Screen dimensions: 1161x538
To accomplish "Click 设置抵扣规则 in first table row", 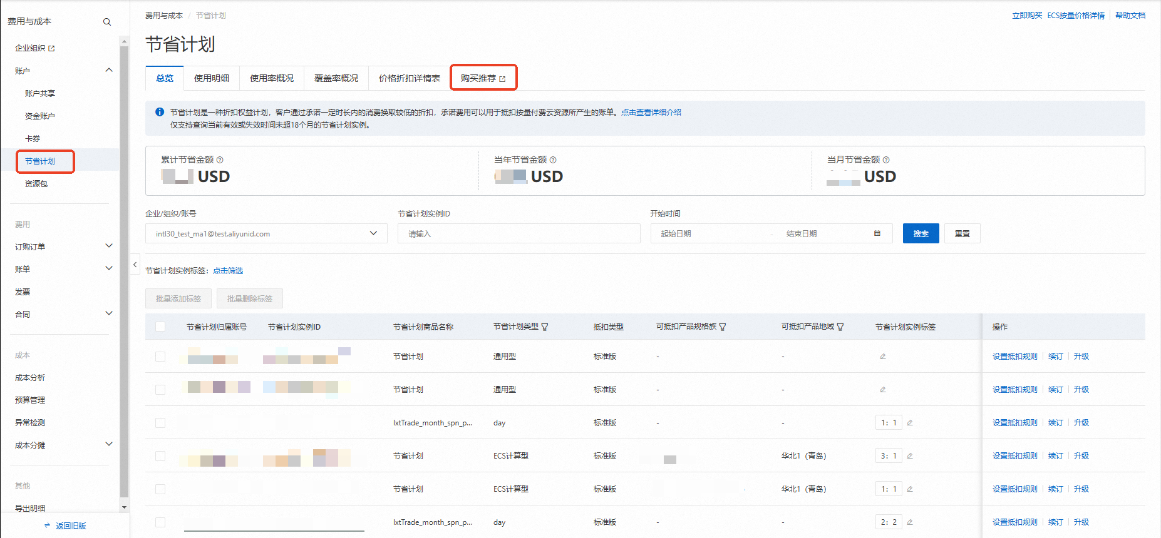I will tap(1015, 357).
